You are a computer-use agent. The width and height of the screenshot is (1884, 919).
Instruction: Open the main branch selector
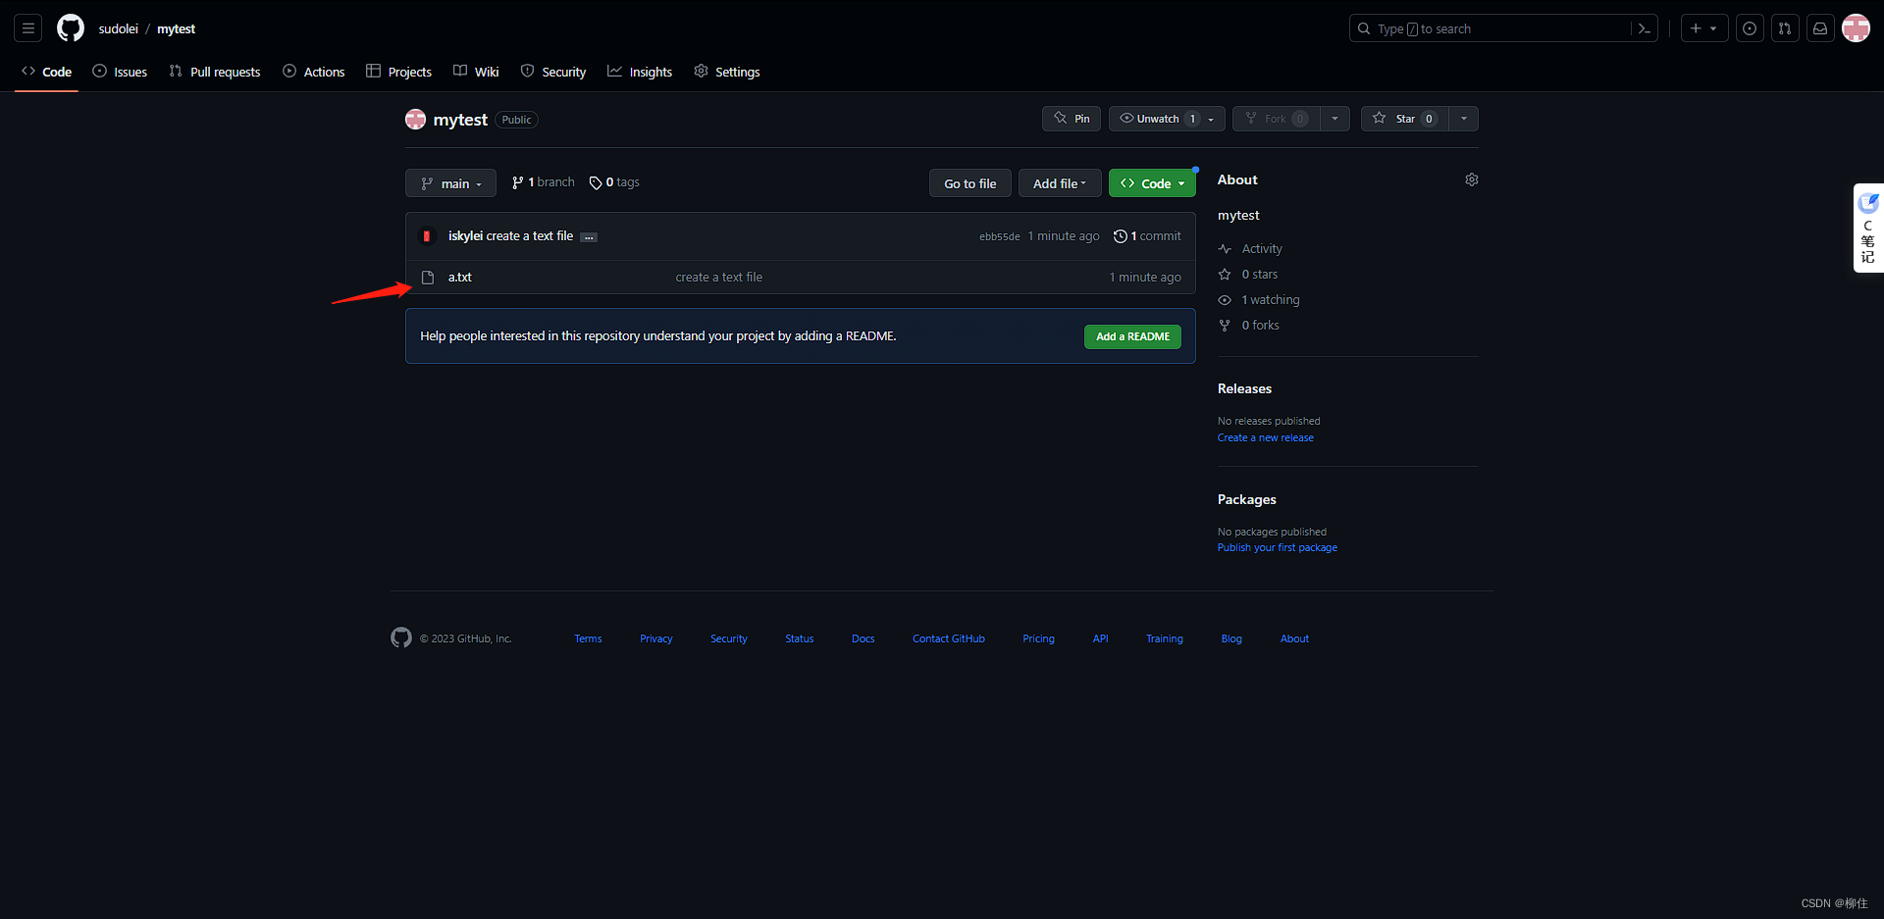450,183
